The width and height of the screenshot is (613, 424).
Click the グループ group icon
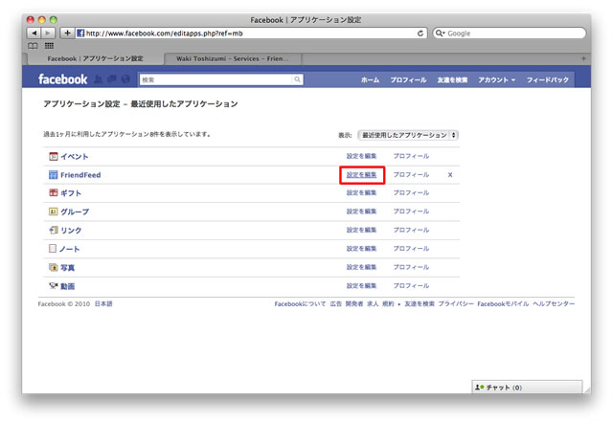click(x=54, y=212)
